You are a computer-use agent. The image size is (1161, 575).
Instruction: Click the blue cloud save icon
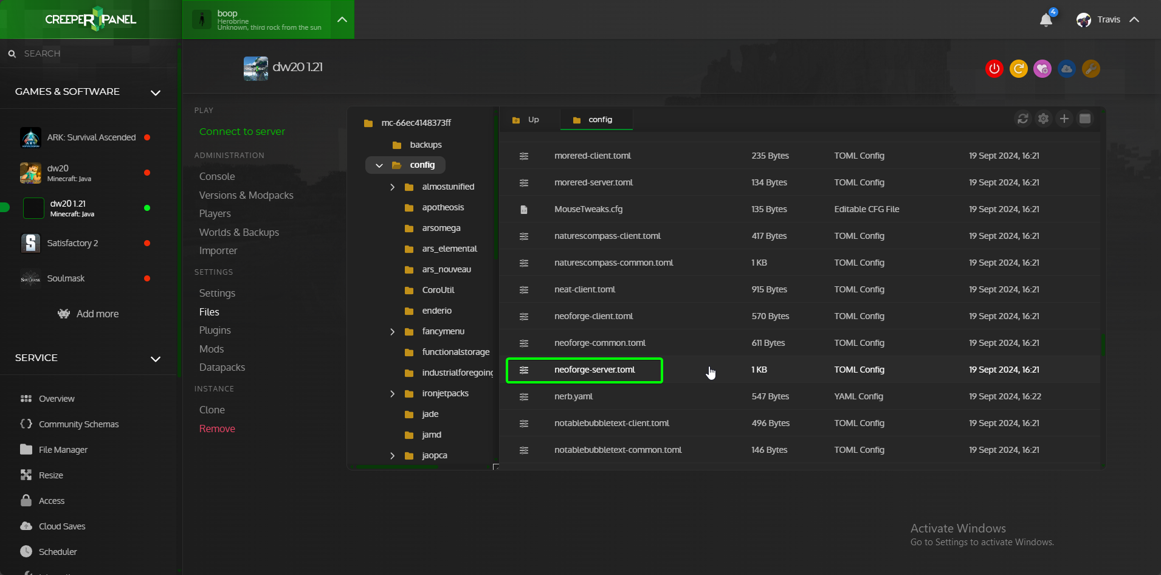point(1067,69)
